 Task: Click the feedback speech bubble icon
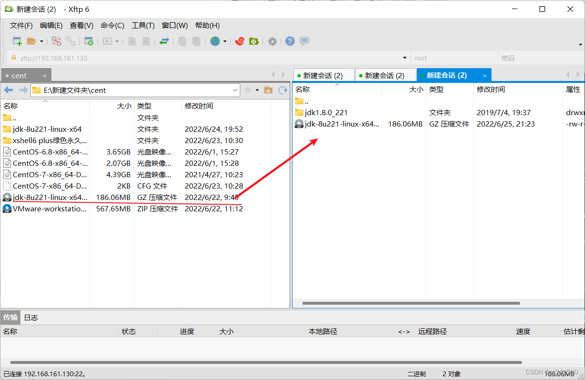click(304, 41)
